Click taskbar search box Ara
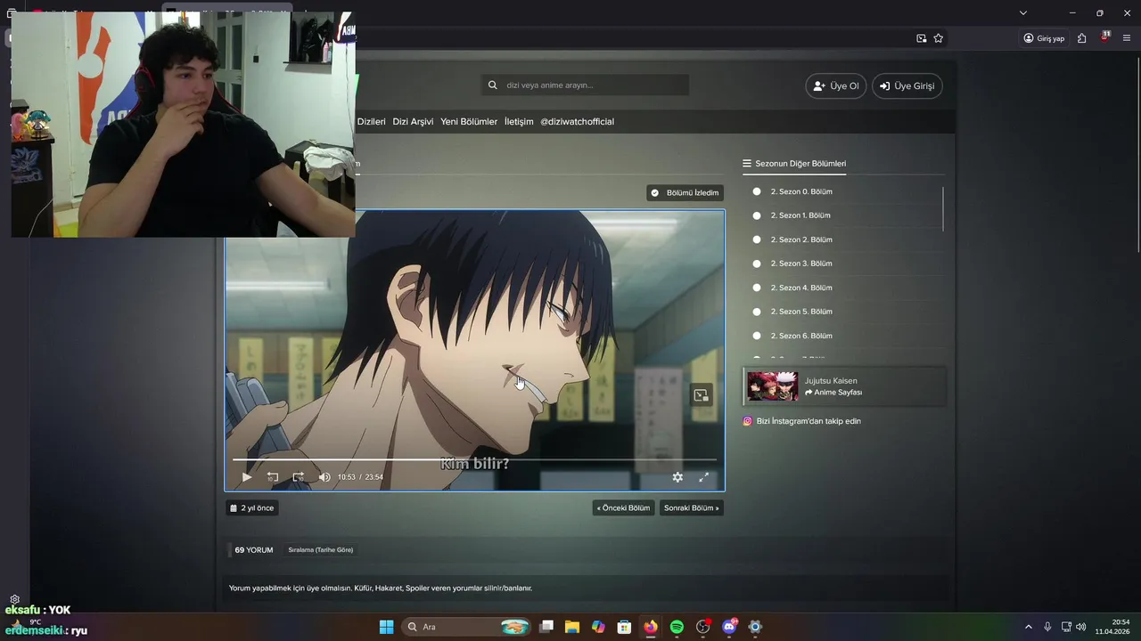Screen dimensions: 1141x641 click(468, 627)
